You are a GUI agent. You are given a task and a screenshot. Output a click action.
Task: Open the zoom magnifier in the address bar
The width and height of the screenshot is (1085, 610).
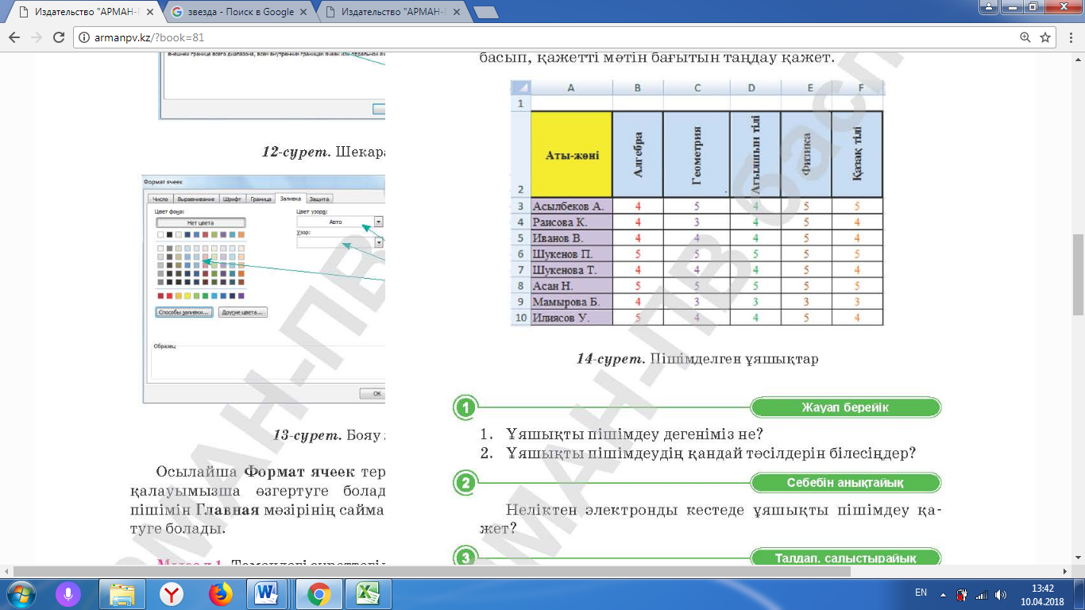pos(1025,37)
